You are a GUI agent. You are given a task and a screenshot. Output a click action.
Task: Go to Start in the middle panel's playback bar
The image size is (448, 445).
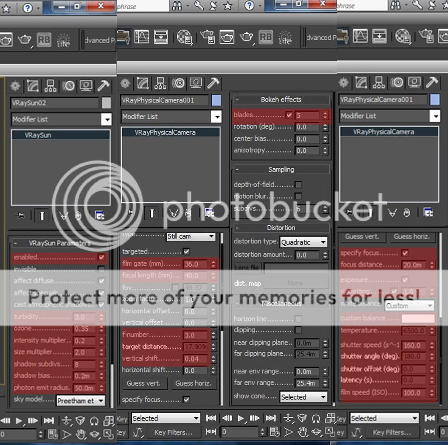pyautogui.click(x=211, y=419)
